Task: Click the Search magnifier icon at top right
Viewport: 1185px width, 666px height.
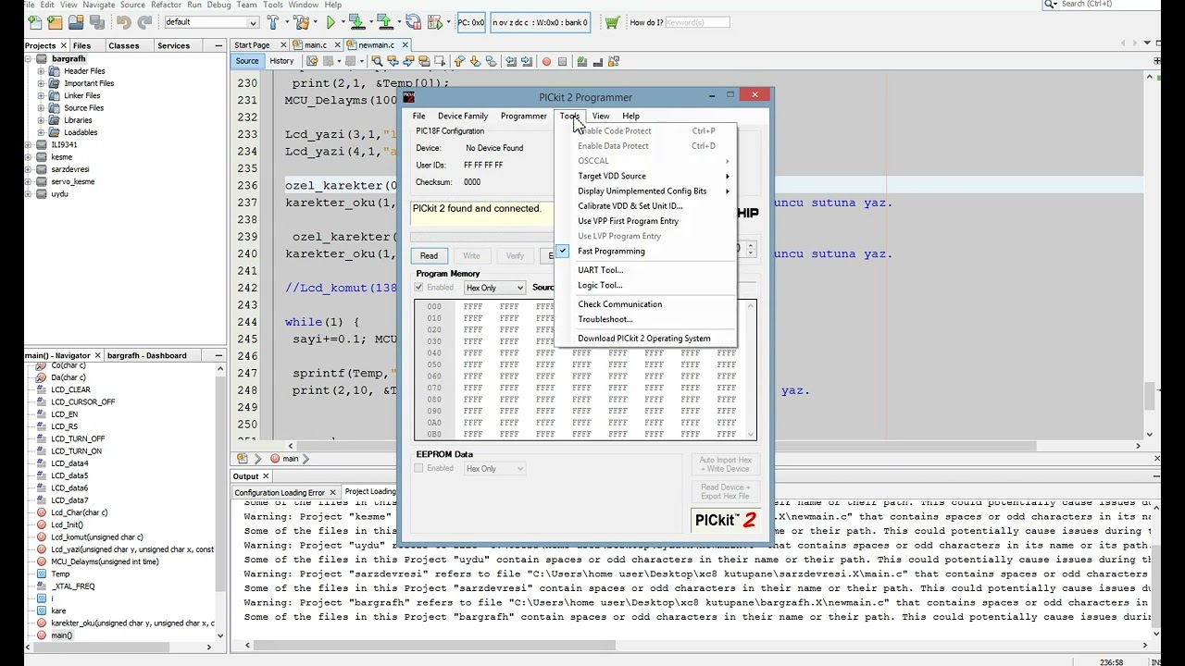Action: pyautogui.click(x=1051, y=5)
